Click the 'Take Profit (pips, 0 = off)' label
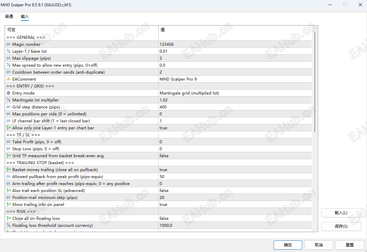 tap(37, 142)
